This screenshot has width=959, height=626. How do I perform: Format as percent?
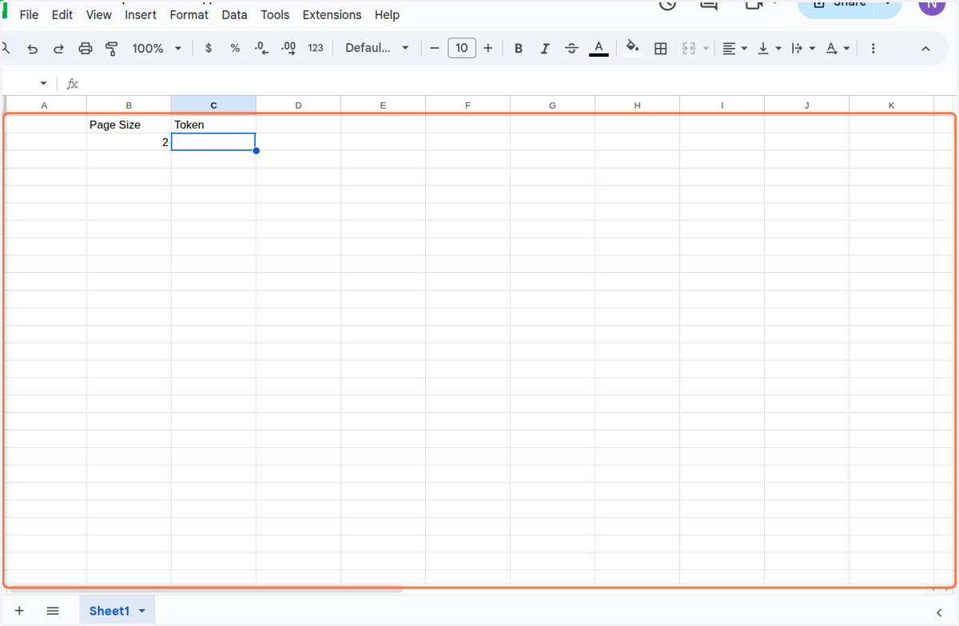point(235,48)
